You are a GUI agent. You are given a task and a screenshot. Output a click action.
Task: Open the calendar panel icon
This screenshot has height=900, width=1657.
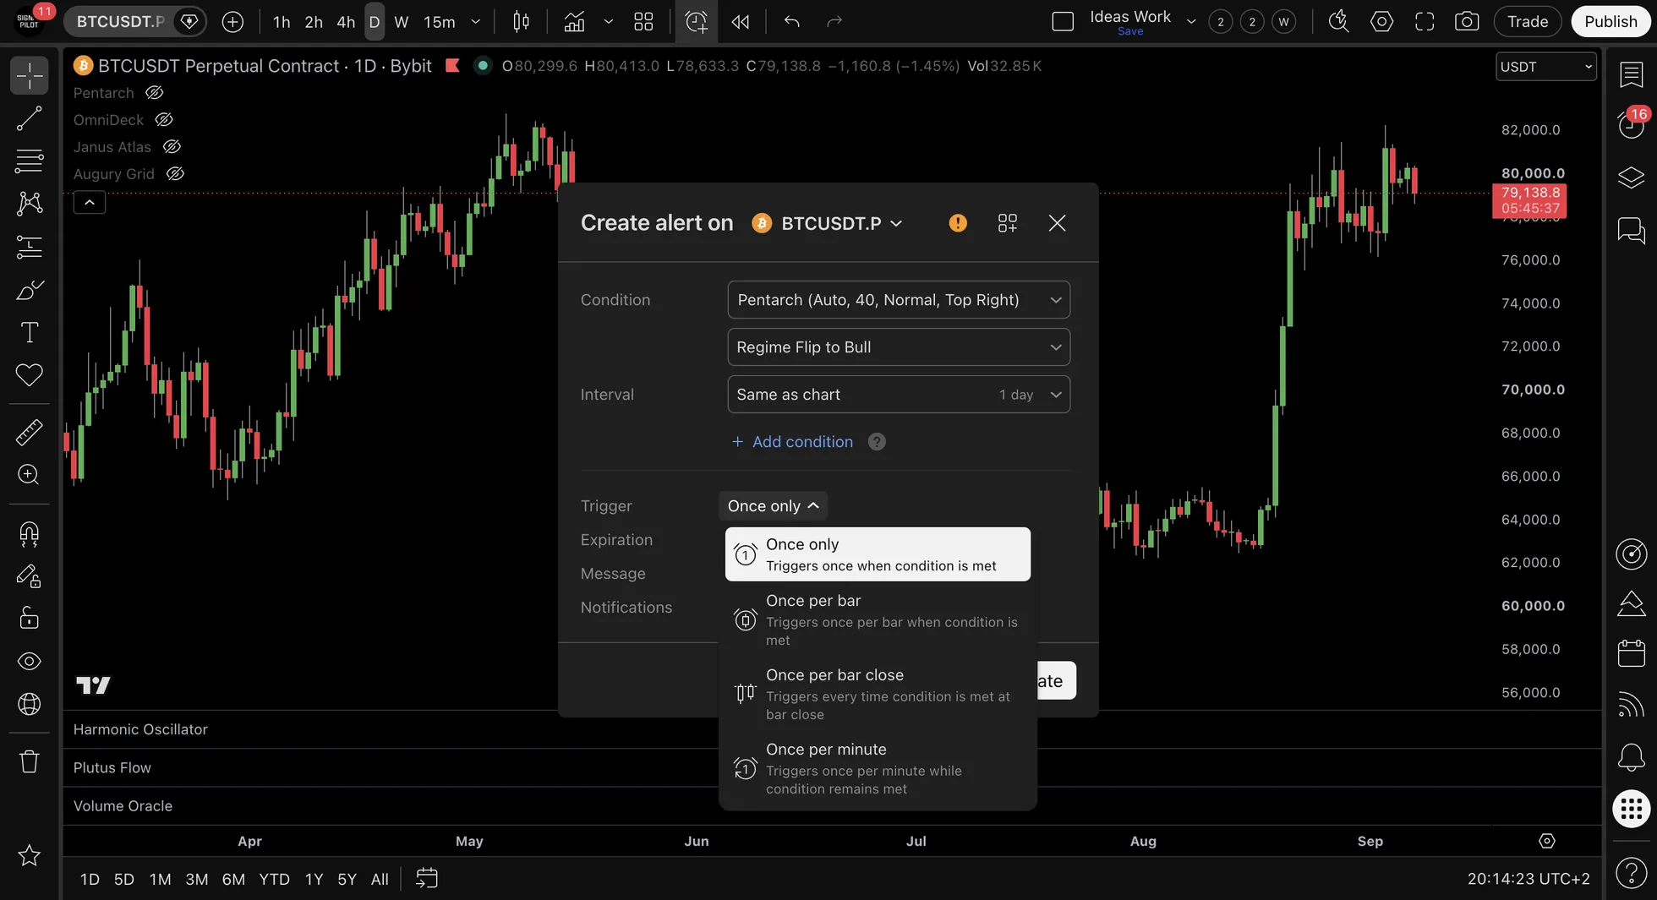tap(1631, 653)
